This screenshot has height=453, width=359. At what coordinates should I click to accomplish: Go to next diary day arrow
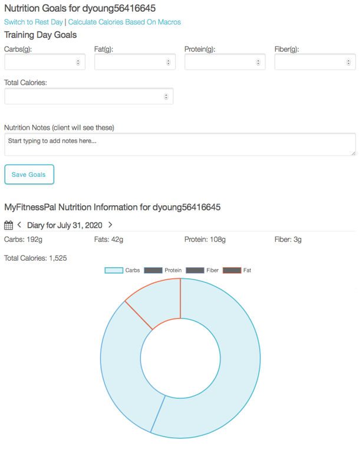click(110, 225)
